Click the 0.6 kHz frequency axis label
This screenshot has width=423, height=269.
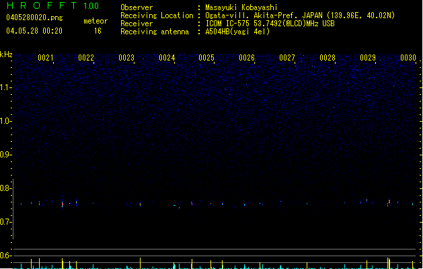(x=5, y=256)
